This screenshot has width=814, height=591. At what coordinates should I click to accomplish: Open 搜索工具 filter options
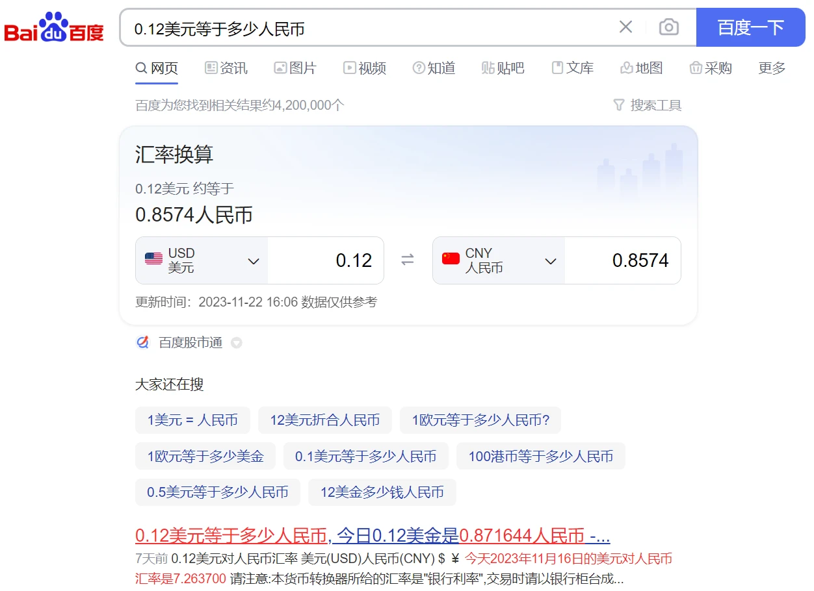[648, 105]
